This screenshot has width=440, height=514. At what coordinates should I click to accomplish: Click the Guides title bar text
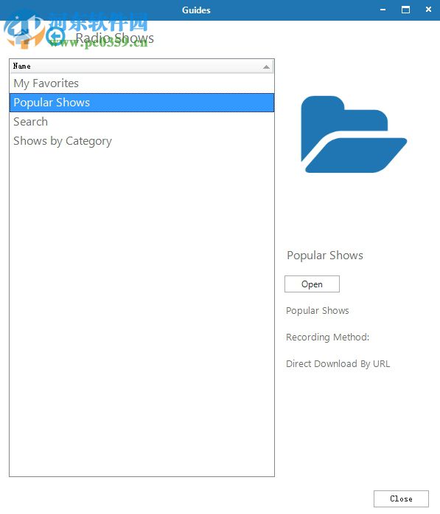coord(196,10)
